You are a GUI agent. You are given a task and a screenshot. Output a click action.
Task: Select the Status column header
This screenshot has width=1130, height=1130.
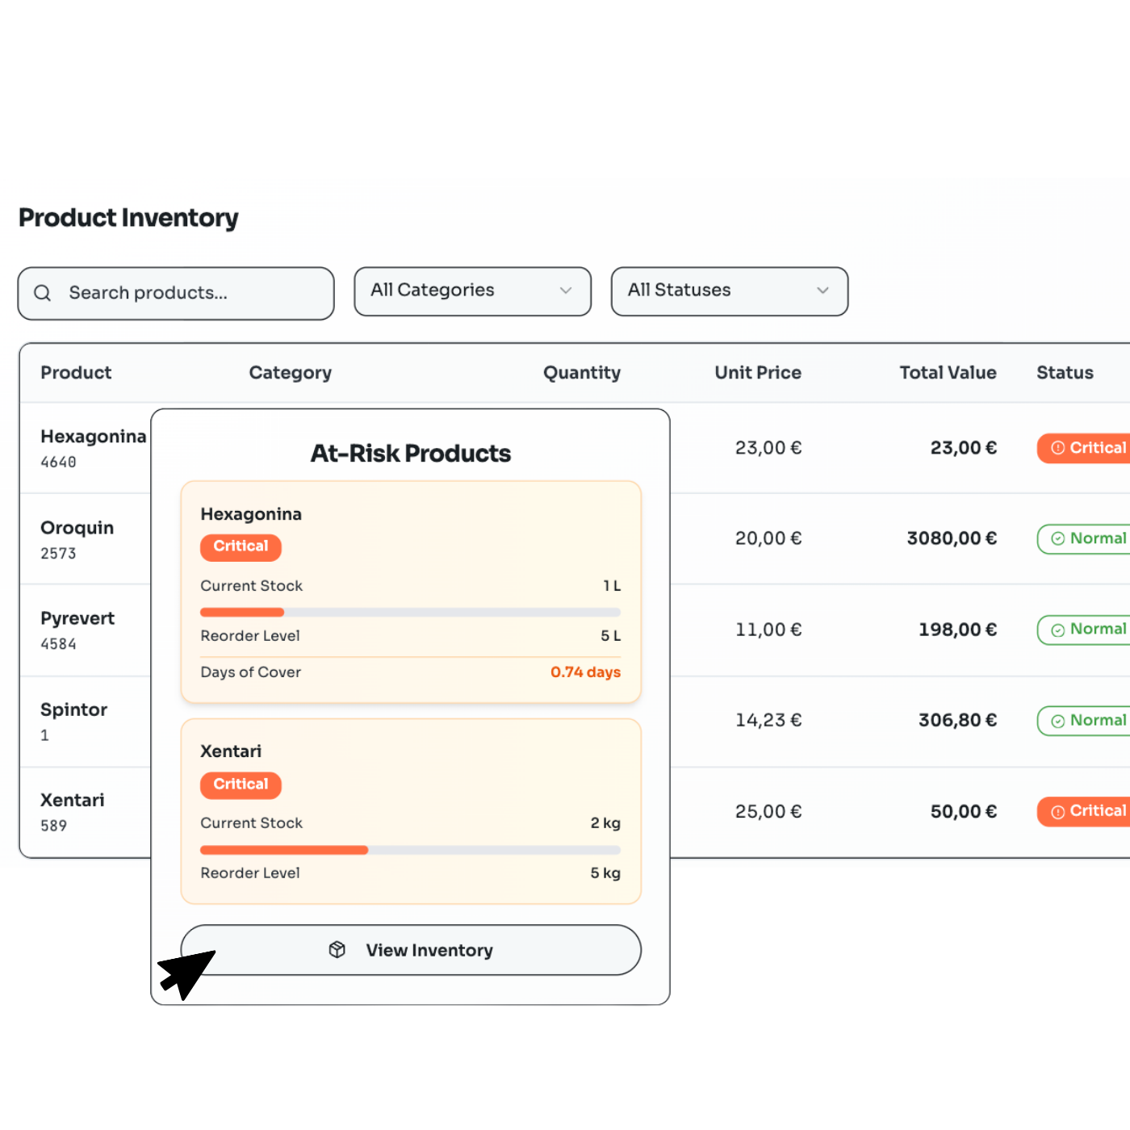click(1065, 372)
